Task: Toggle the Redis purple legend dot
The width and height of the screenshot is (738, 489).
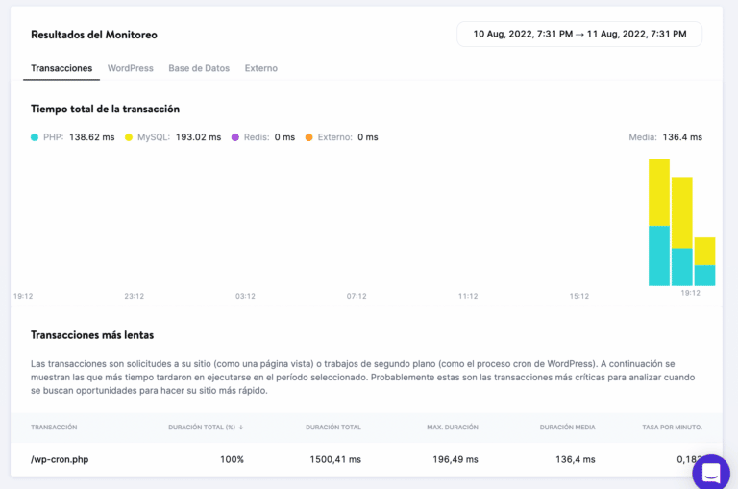Action: click(x=234, y=137)
